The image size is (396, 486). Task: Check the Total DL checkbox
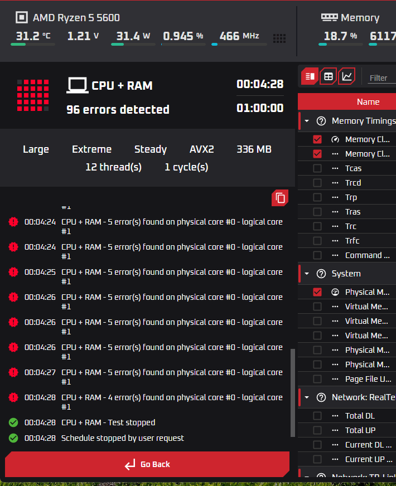317,416
